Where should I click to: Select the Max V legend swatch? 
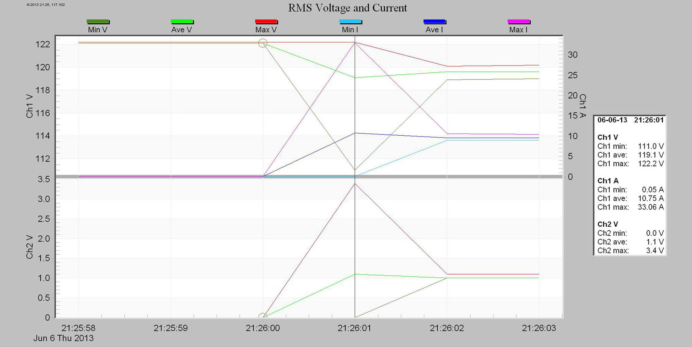pos(266,21)
